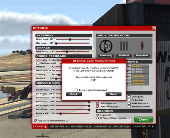Open the Replay tab

tap(103, 127)
